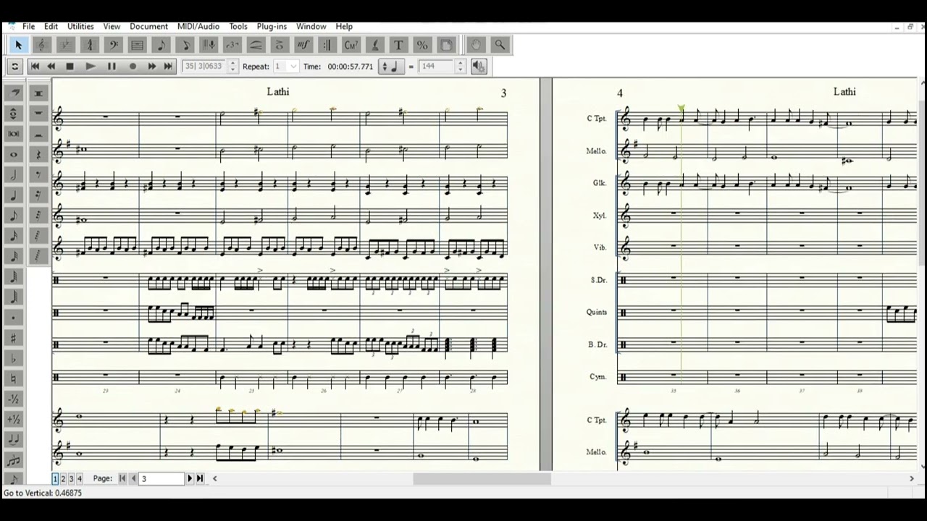Rewind playback to the beginning
This screenshot has width=927, height=521.
35,67
